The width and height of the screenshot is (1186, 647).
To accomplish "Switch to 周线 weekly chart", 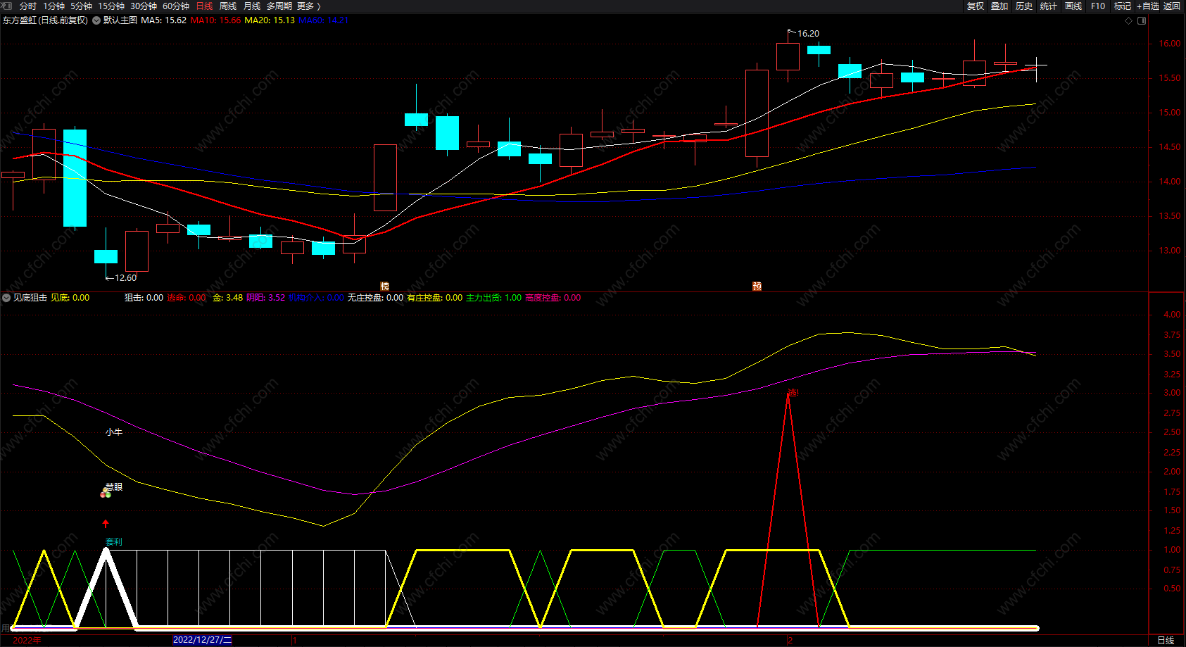I will pyautogui.click(x=228, y=6).
